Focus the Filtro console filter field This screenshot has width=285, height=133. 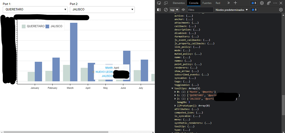[200, 10]
